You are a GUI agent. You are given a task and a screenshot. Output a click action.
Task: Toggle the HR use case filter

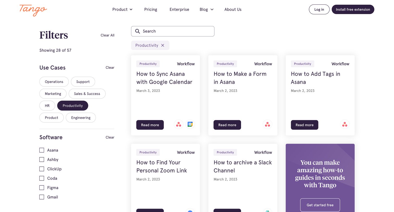(x=47, y=106)
